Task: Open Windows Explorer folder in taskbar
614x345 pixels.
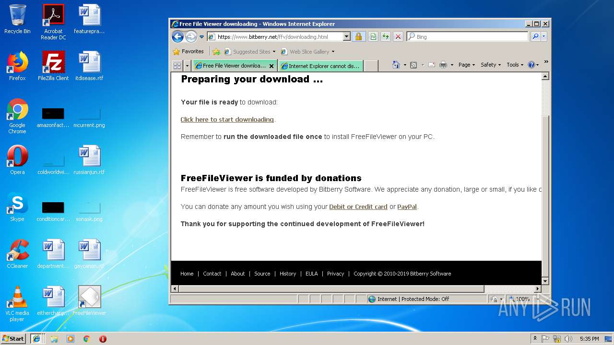Action: (54, 339)
